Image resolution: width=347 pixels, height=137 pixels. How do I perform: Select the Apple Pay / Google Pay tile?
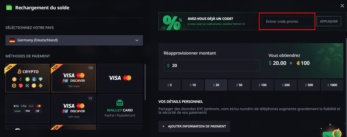pyautogui.click(x=27, y=108)
